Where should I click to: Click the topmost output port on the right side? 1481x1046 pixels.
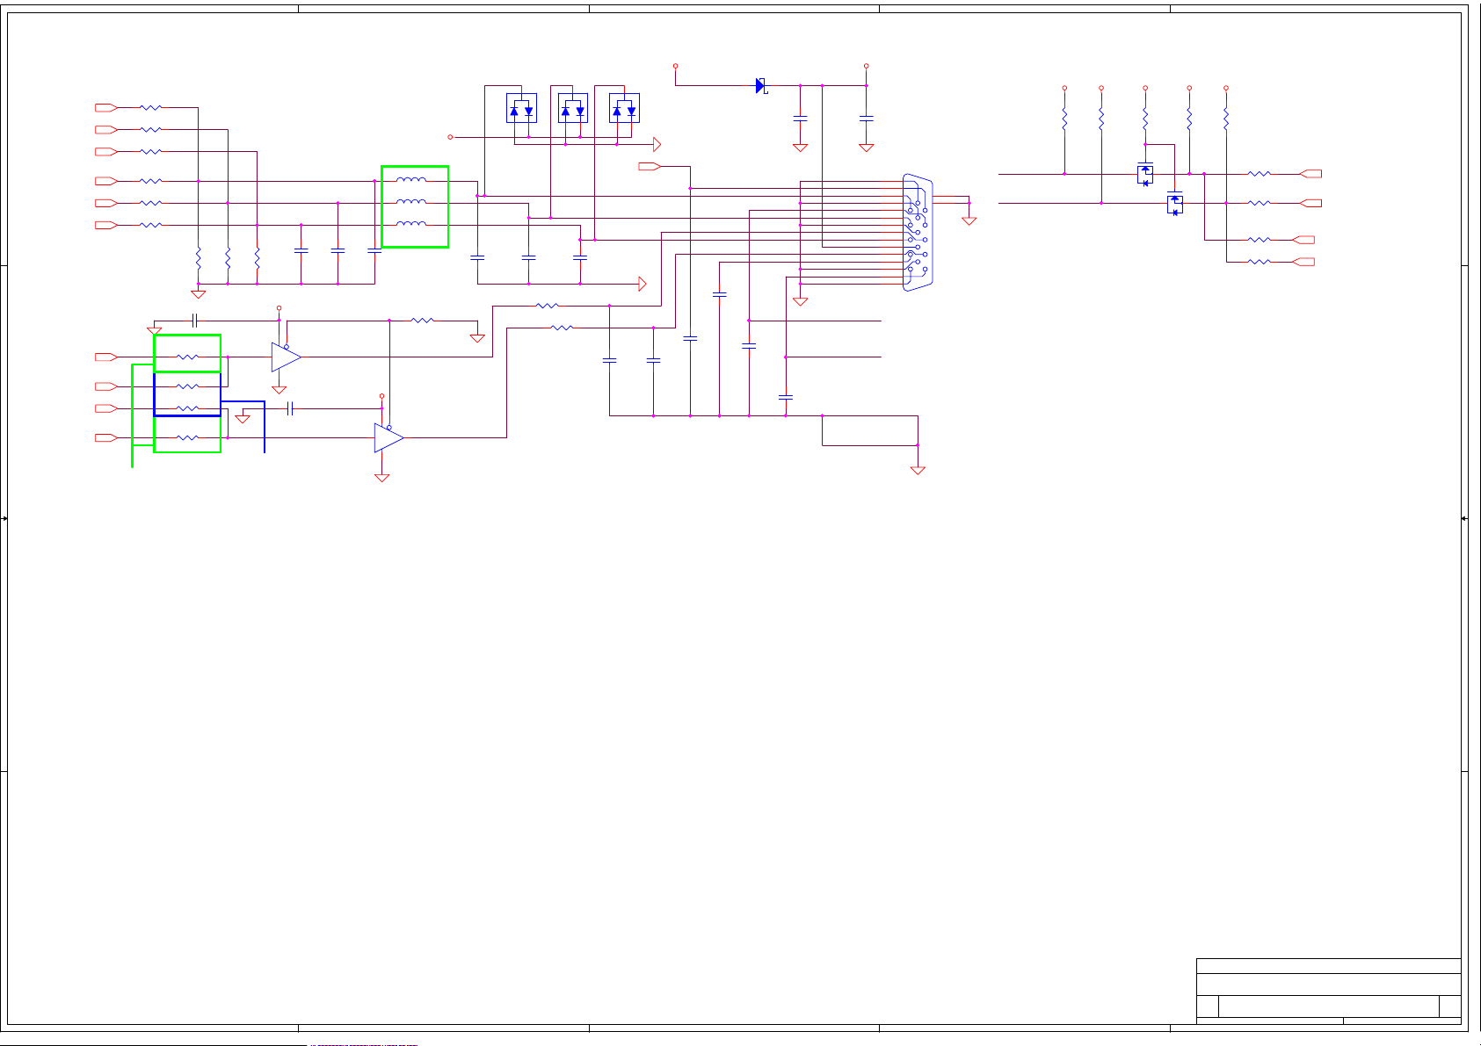1310,174
